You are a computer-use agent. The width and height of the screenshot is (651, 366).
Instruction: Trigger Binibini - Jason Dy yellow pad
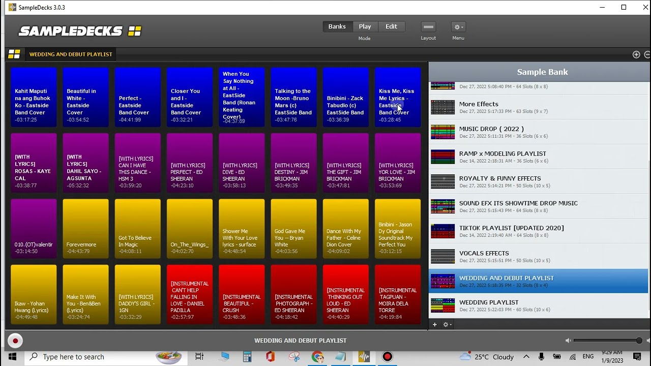(398, 229)
